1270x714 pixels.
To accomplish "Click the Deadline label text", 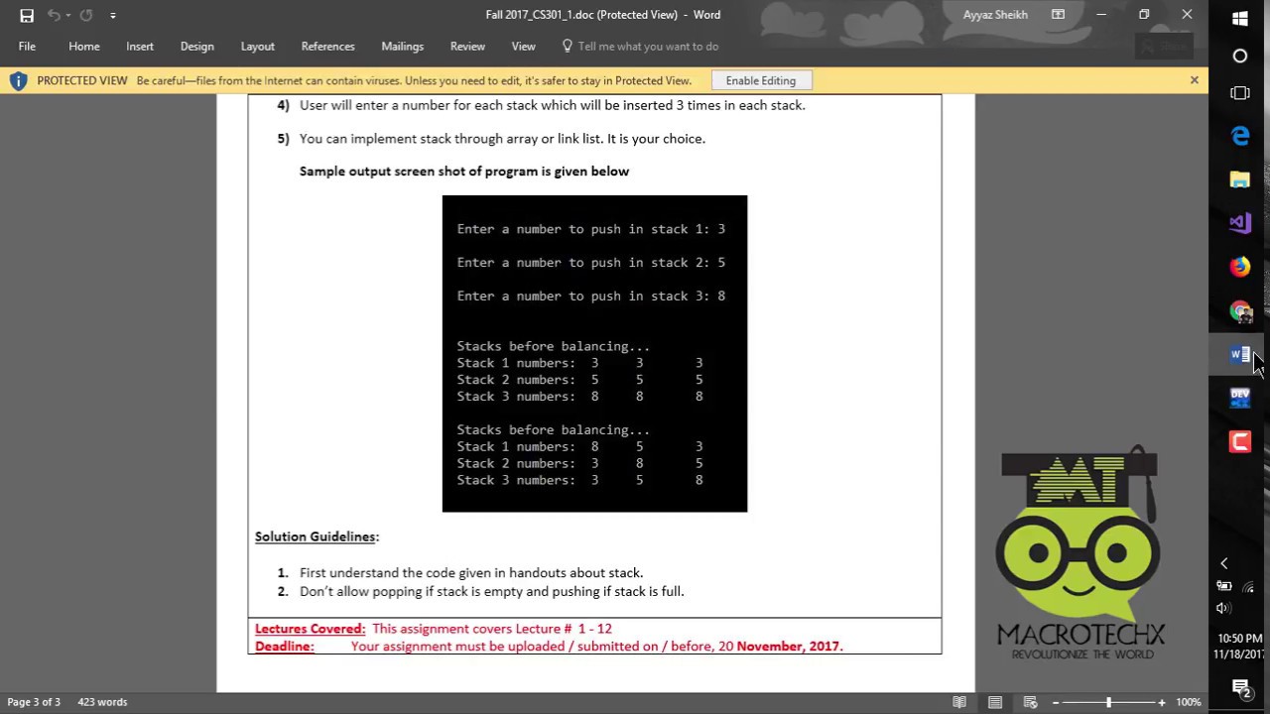I will tap(285, 647).
